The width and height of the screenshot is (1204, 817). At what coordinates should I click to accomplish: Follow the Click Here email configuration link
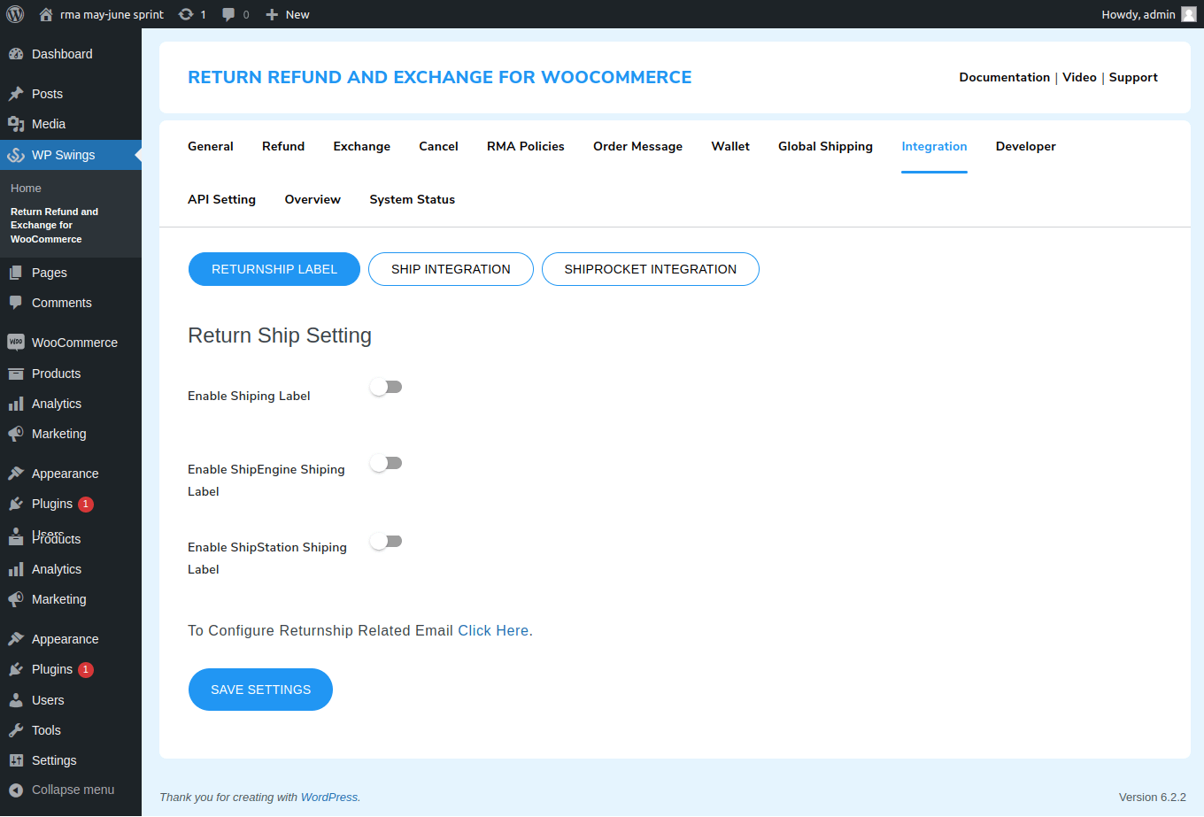click(493, 630)
